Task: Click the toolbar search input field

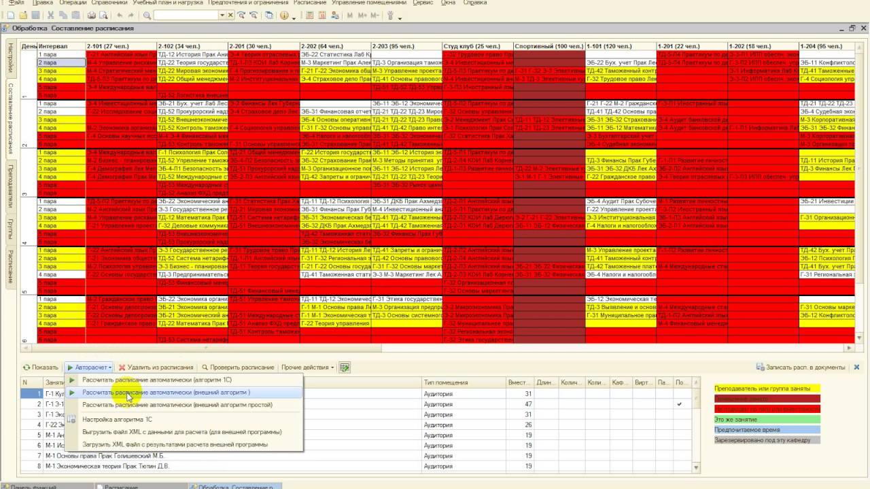Action: pos(186,15)
